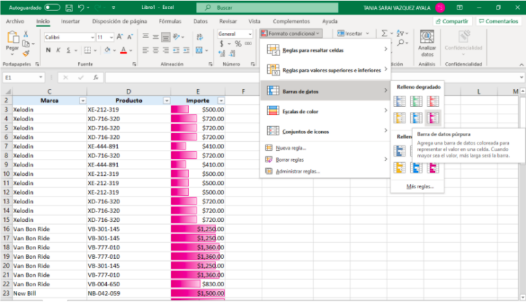Click the borders icon in Fuente group
The width and height of the screenshot is (526, 302).
point(88,51)
